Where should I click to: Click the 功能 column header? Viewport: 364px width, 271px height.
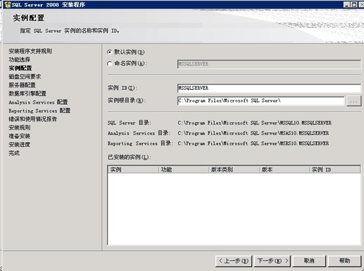[184, 170]
